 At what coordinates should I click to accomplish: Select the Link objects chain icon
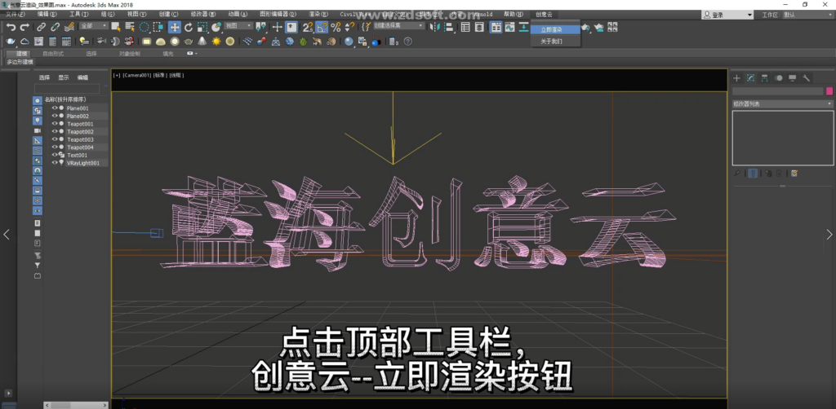coord(41,27)
